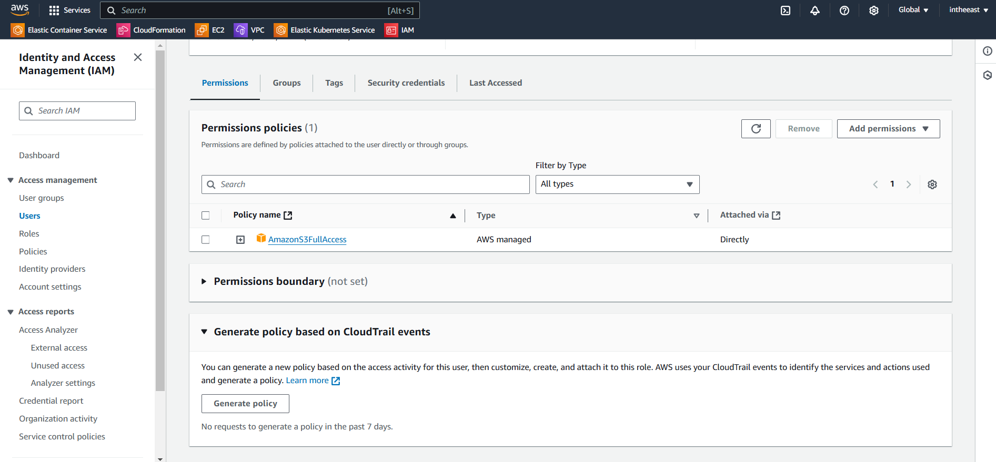
Task: Go to User groups in sidebar
Action: coord(42,198)
